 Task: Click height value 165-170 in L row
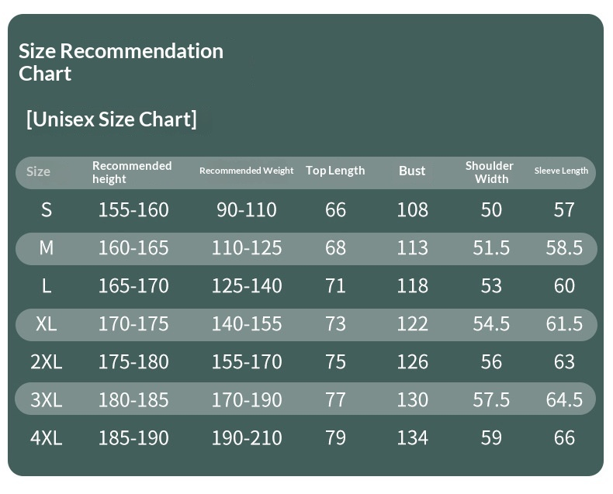(x=133, y=286)
